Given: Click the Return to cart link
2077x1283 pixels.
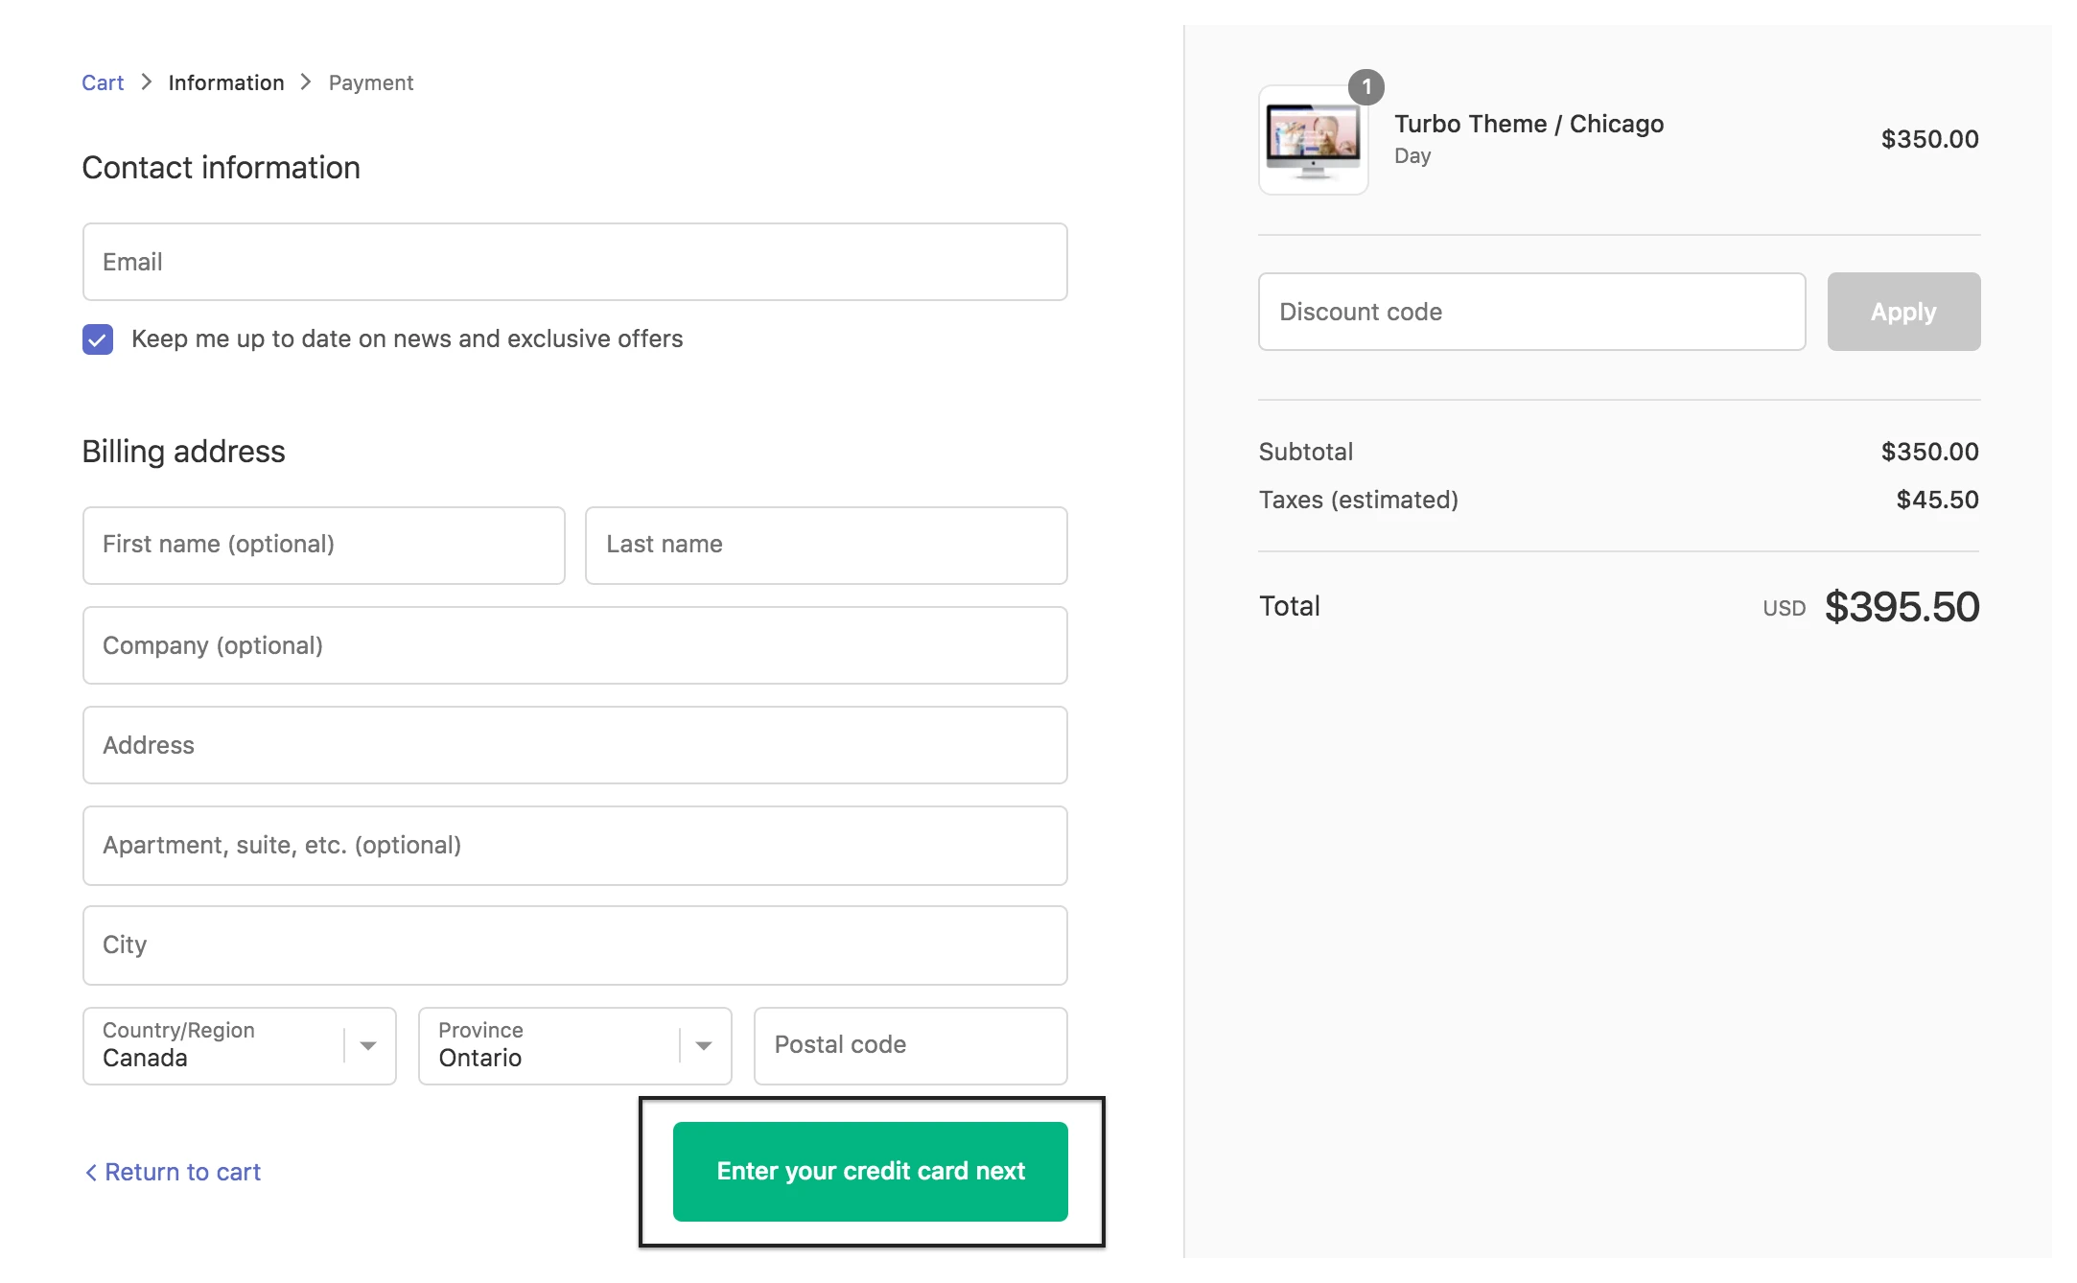Looking at the screenshot, I should [x=173, y=1172].
